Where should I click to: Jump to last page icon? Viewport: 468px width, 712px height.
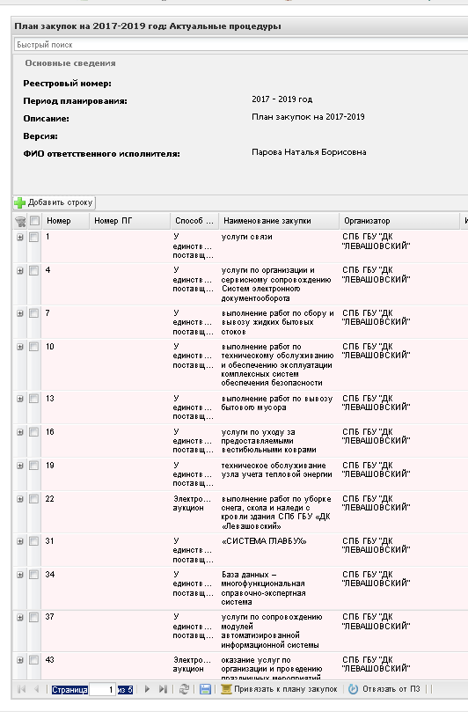point(163,689)
